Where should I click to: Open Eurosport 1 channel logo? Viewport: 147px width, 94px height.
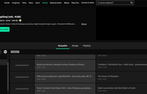pyautogui.click(x=22, y=65)
